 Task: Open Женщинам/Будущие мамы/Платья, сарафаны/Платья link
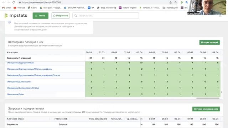33,75
